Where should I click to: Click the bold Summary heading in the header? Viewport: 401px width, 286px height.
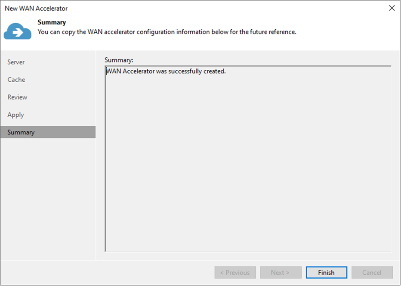point(52,22)
